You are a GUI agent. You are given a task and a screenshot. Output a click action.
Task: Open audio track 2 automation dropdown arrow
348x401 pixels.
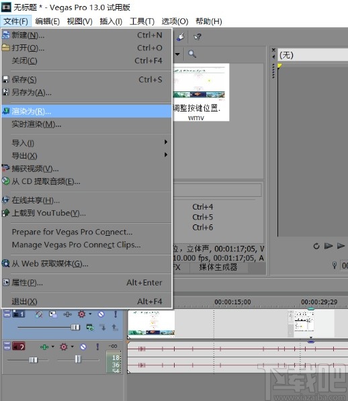point(73,347)
